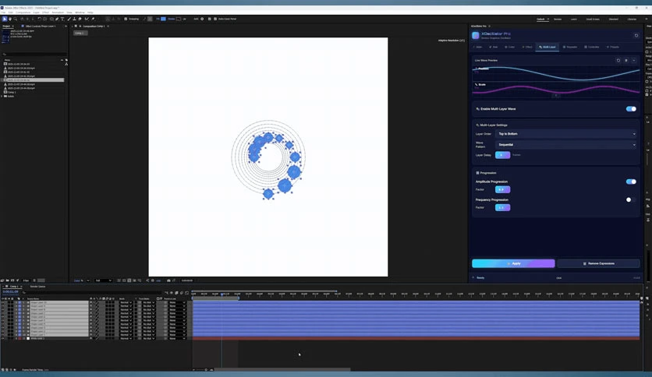Screen dimensions: 652x377
Task: Select the Pen tool
Action: coord(57,19)
